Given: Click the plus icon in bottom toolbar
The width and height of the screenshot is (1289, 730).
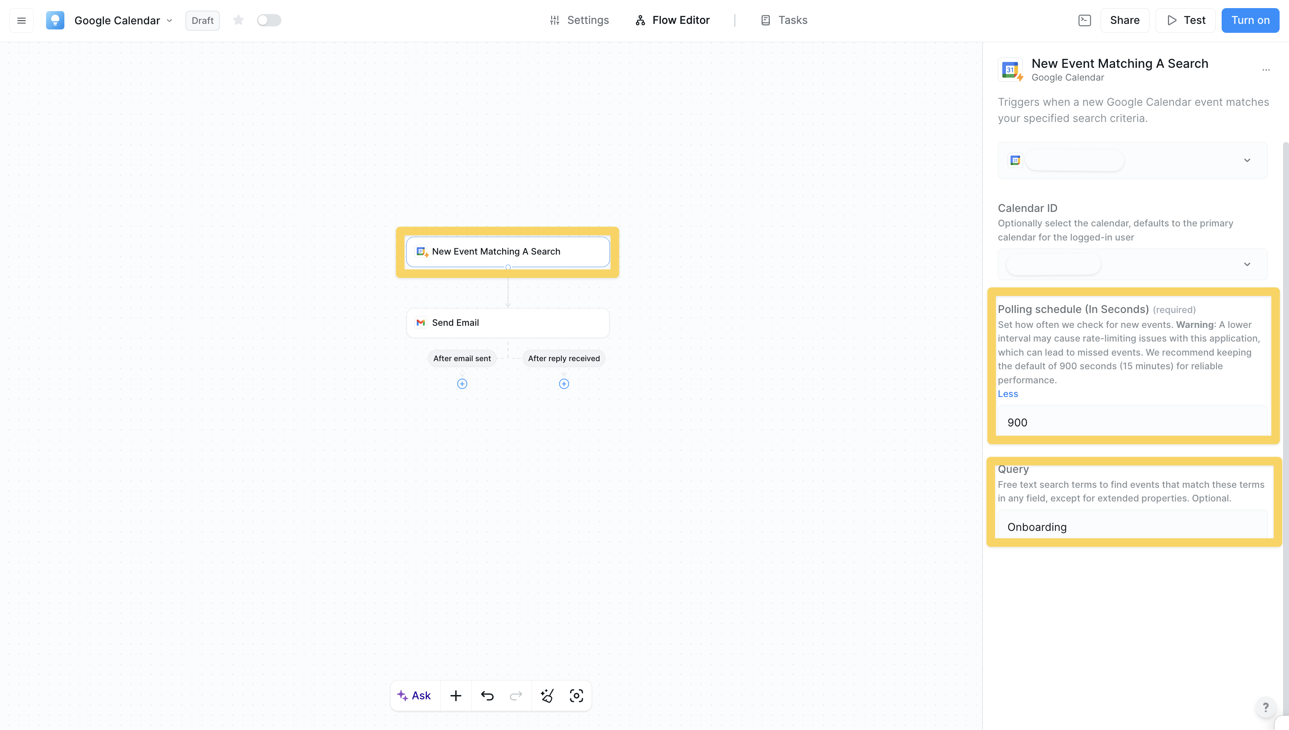Looking at the screenshot, I should (x=456, y=695).
